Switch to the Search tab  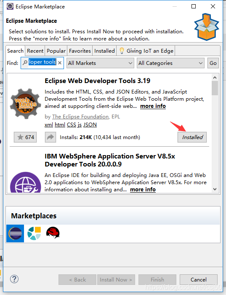[16, 51]
